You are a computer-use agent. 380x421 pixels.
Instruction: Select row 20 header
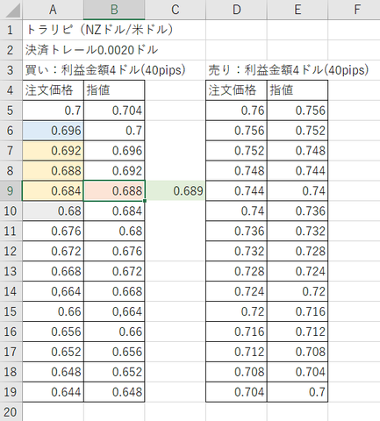[11, 412]
